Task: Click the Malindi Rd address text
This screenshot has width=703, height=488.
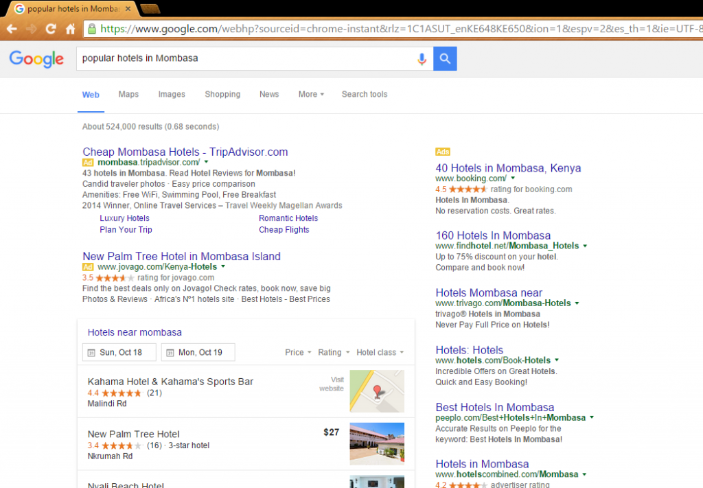Action: tap(106, 404)
